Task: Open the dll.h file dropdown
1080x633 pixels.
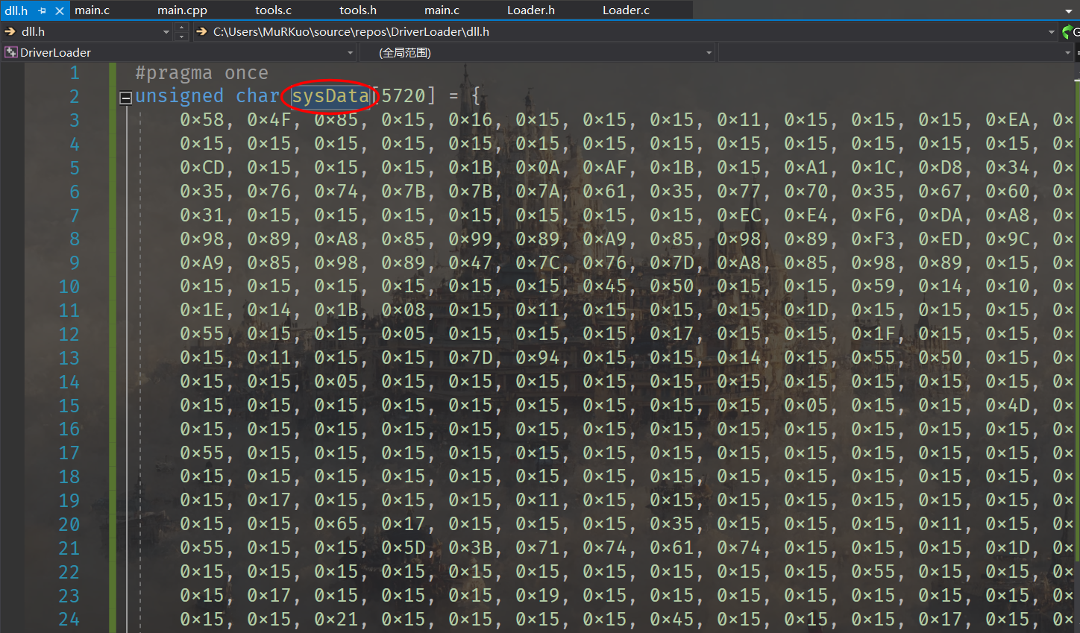Action: click(166, 31)
